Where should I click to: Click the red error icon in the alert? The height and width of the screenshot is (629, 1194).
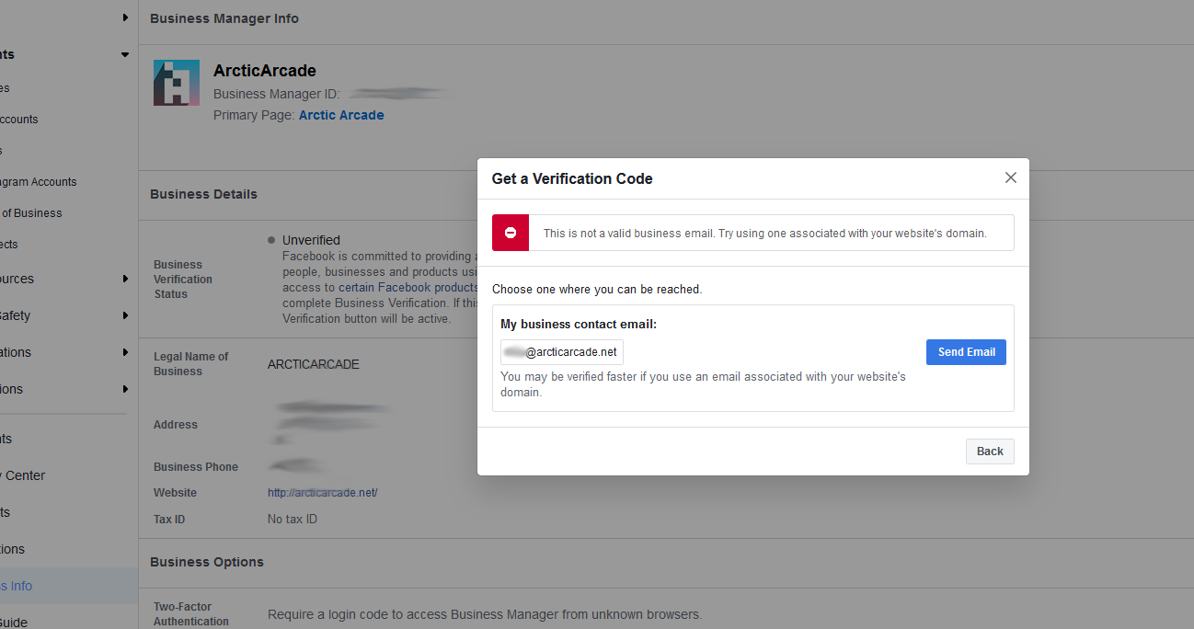(511, 233)
